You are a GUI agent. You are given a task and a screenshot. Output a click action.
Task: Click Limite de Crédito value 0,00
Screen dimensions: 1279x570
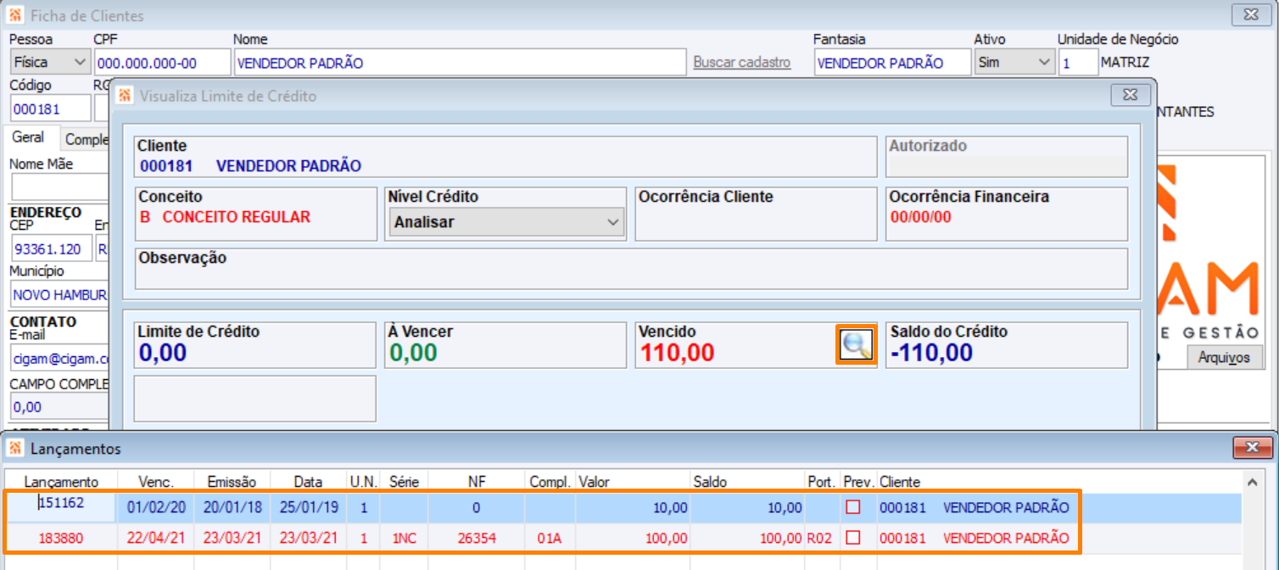[163, 353]
